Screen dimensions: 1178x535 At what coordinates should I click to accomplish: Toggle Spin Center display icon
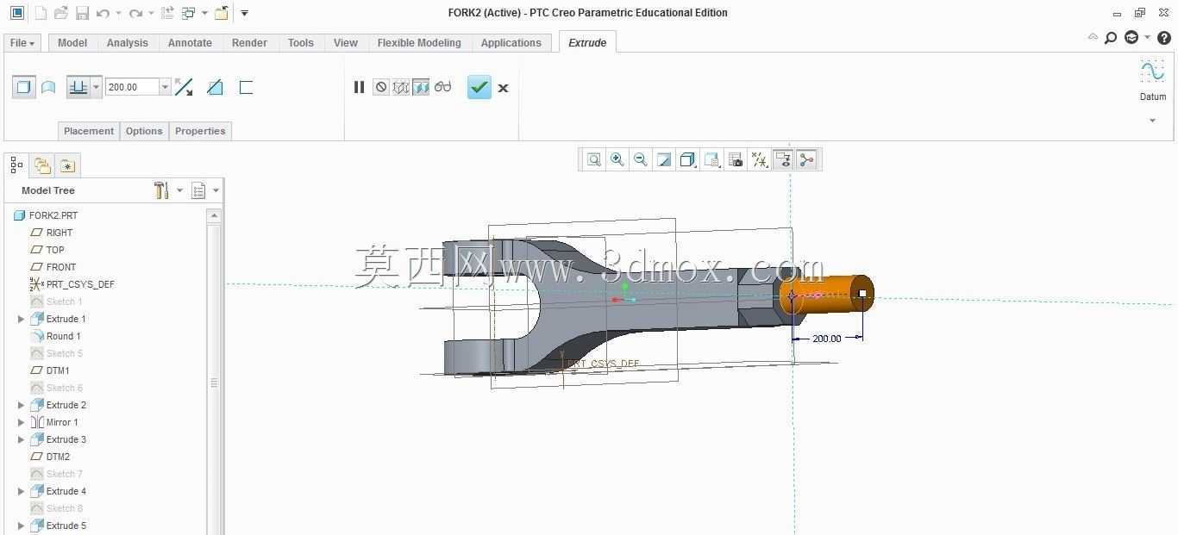(806, 159)
